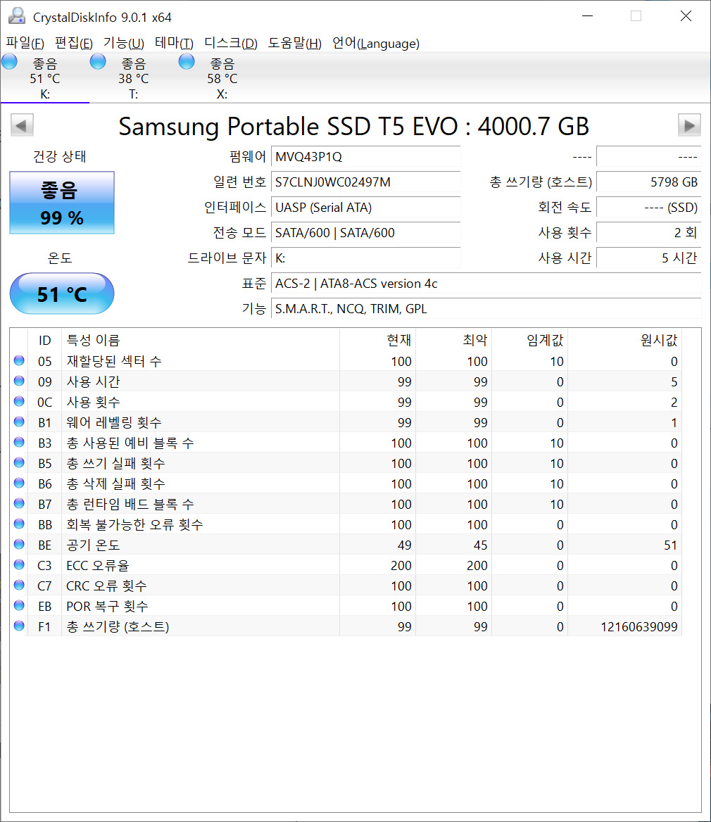This screenshot has height=822, width=711.
Task: Click the transfer mode field SATA/600 | SATA/600
Action: click(x=365, y=232)
